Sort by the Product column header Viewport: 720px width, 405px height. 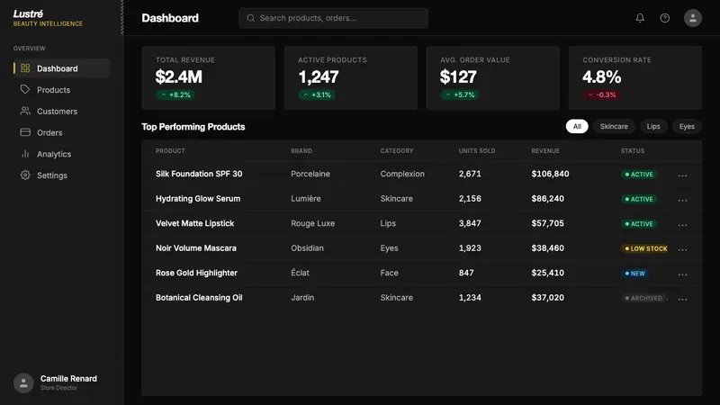170,150
